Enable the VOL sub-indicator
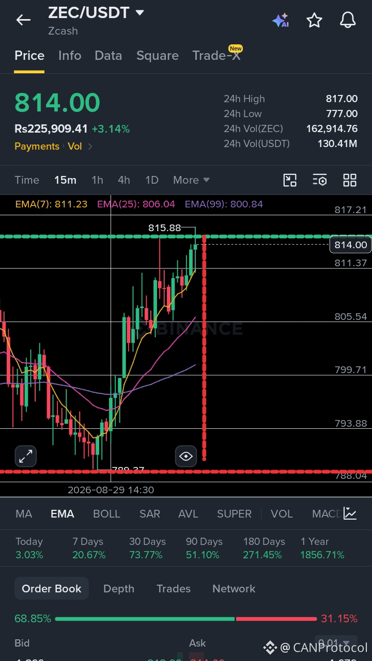 coord(282,514)
